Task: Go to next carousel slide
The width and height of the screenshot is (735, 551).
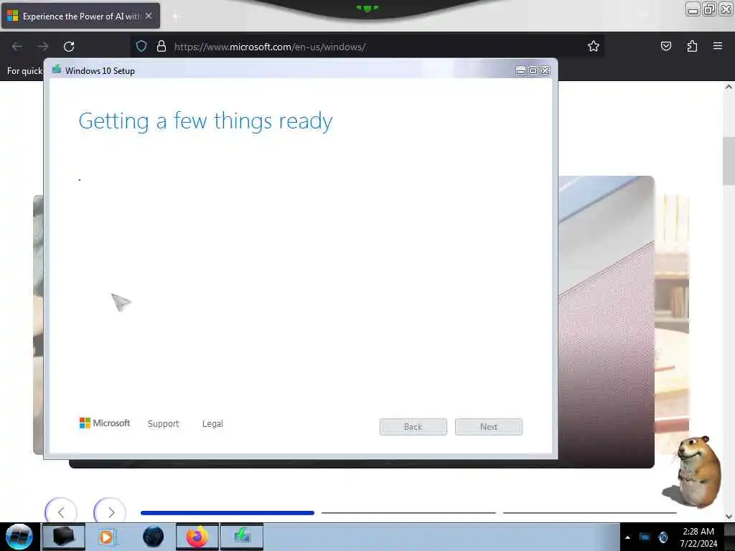Action: coord(110,512)
